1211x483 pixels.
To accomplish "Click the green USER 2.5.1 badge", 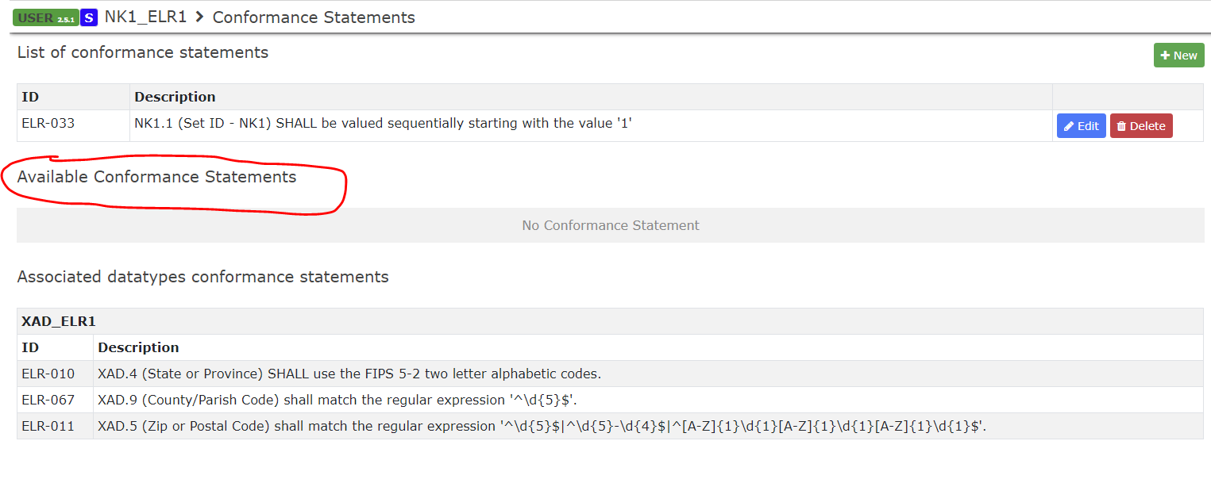I will [45, 17].
